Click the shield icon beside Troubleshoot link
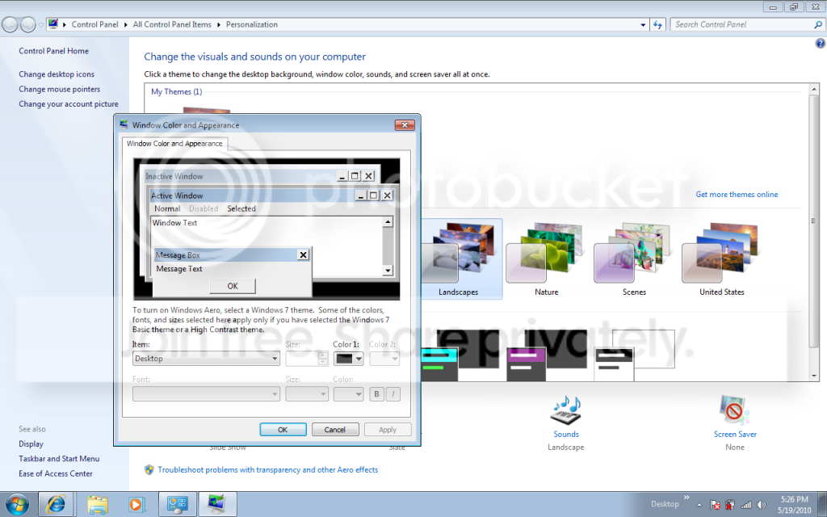 tap(149, 469)
